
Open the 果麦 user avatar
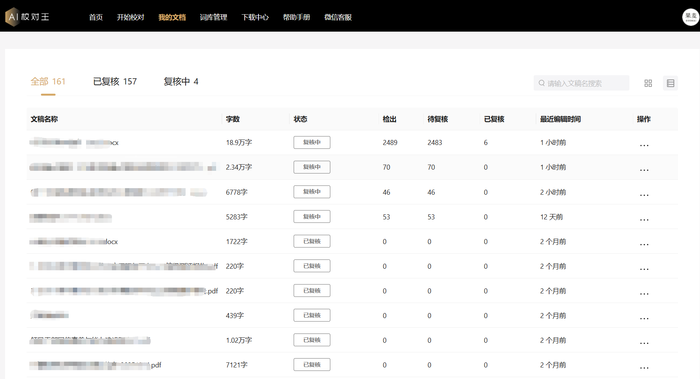(x=690, y=17)
